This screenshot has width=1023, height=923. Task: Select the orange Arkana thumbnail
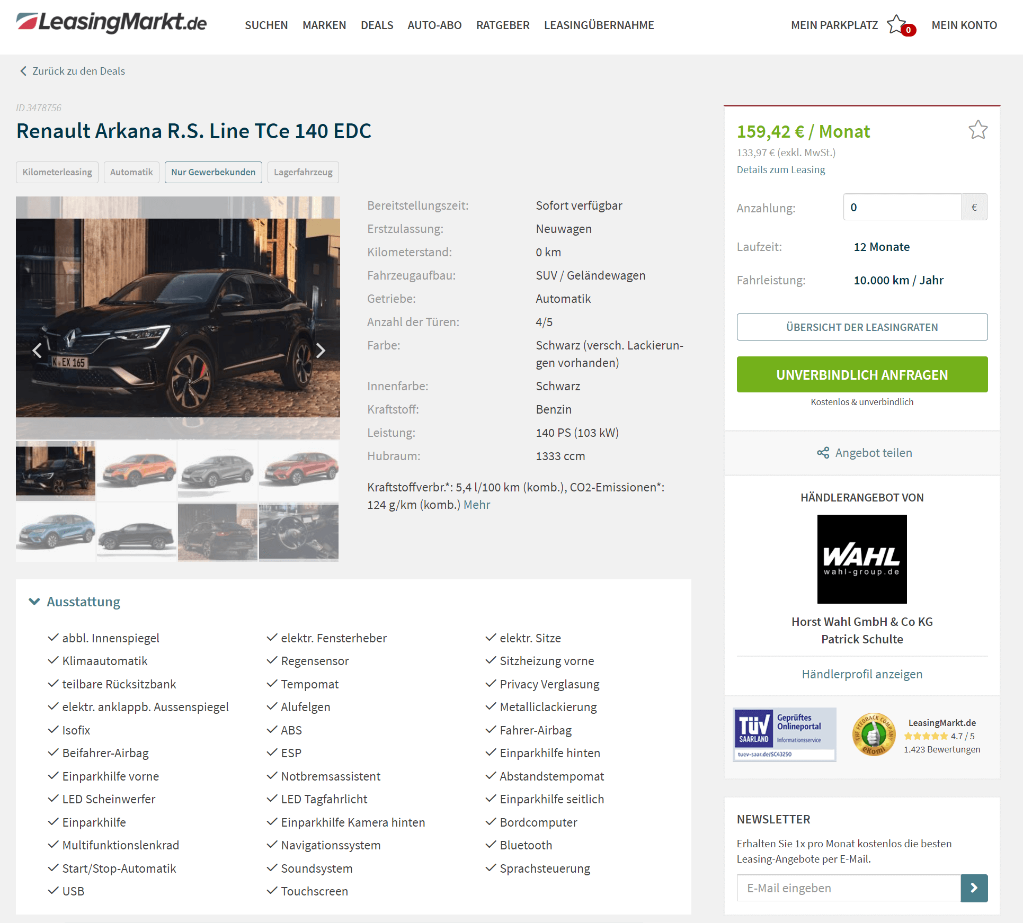click(x=137, y=471)
